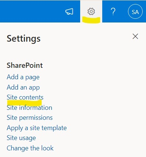Image resolution: width=146 pixels, height=157 pixels.
Task: Click the yellow highlight under the gear icon
Action: 91,20
